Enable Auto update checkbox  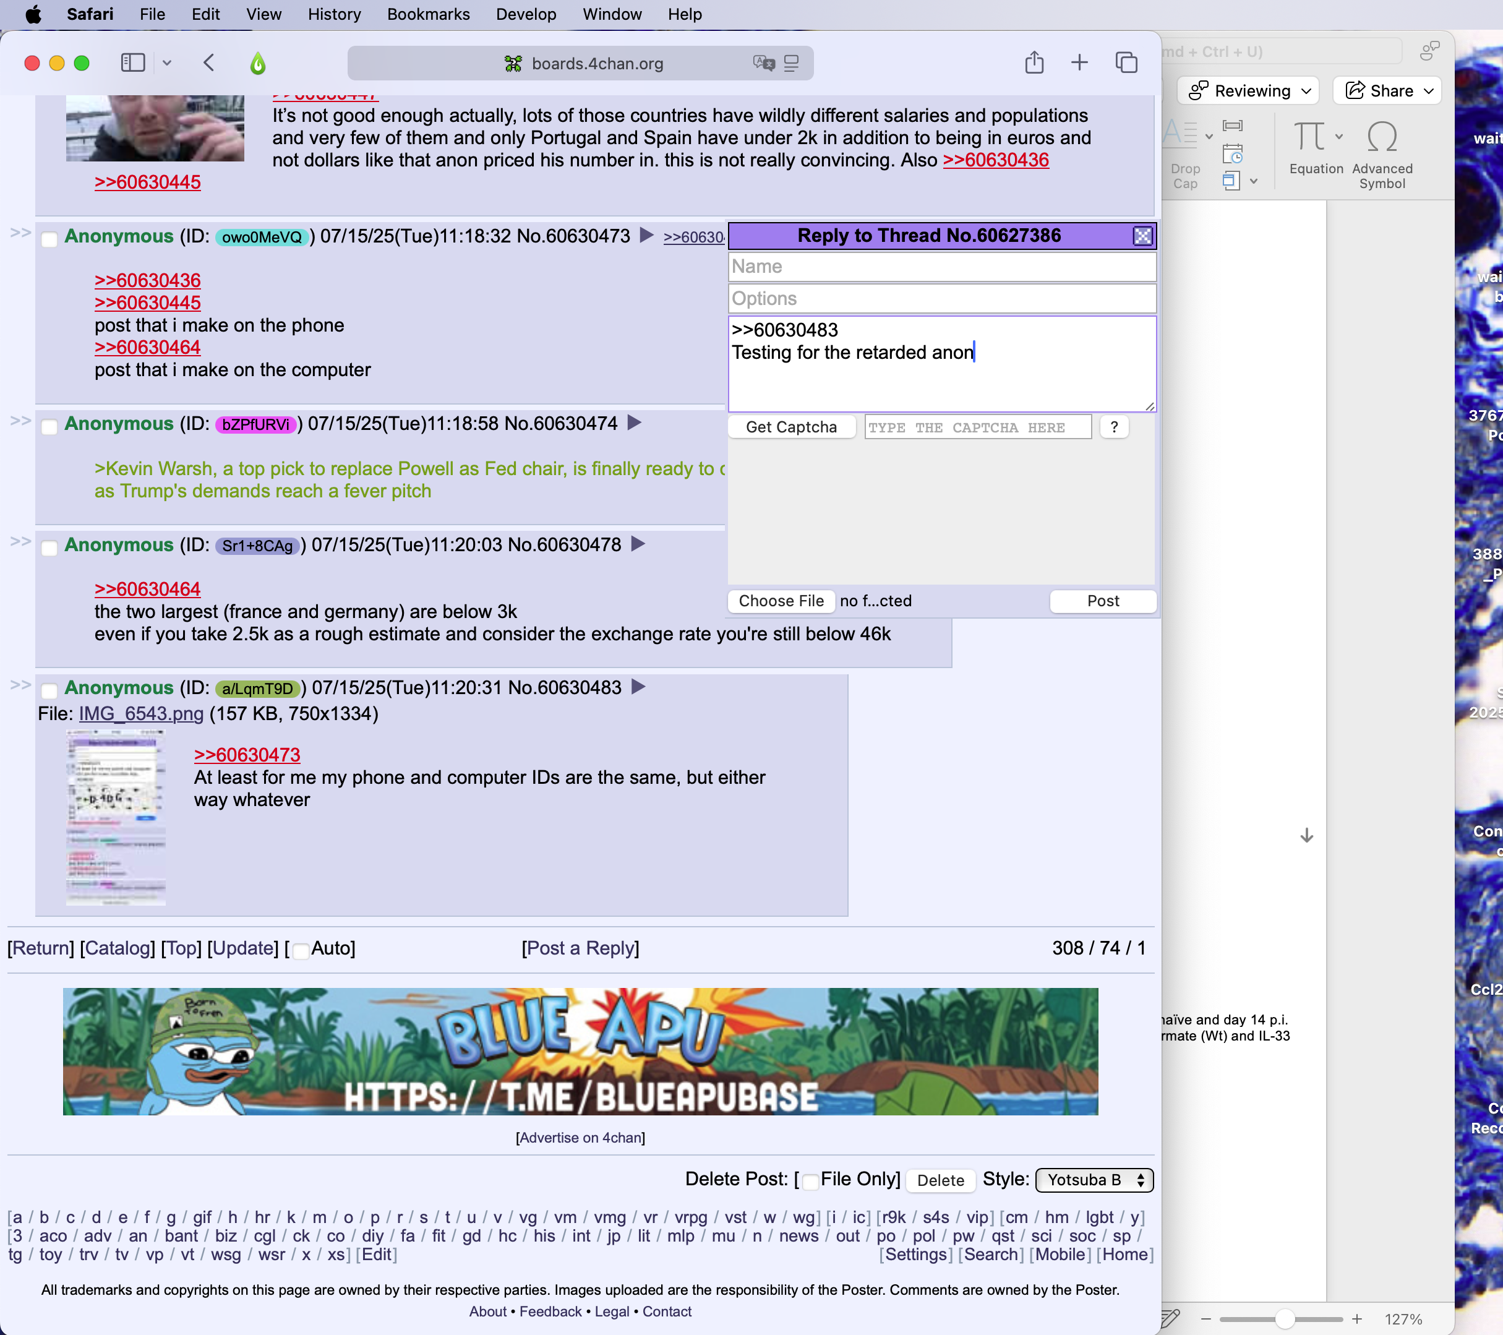pos(301,951)
